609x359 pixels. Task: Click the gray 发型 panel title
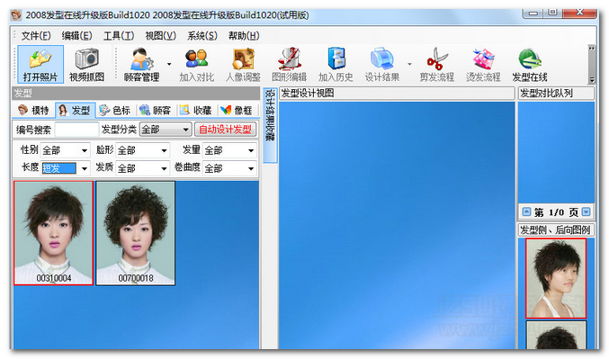(x=136, y=94)
